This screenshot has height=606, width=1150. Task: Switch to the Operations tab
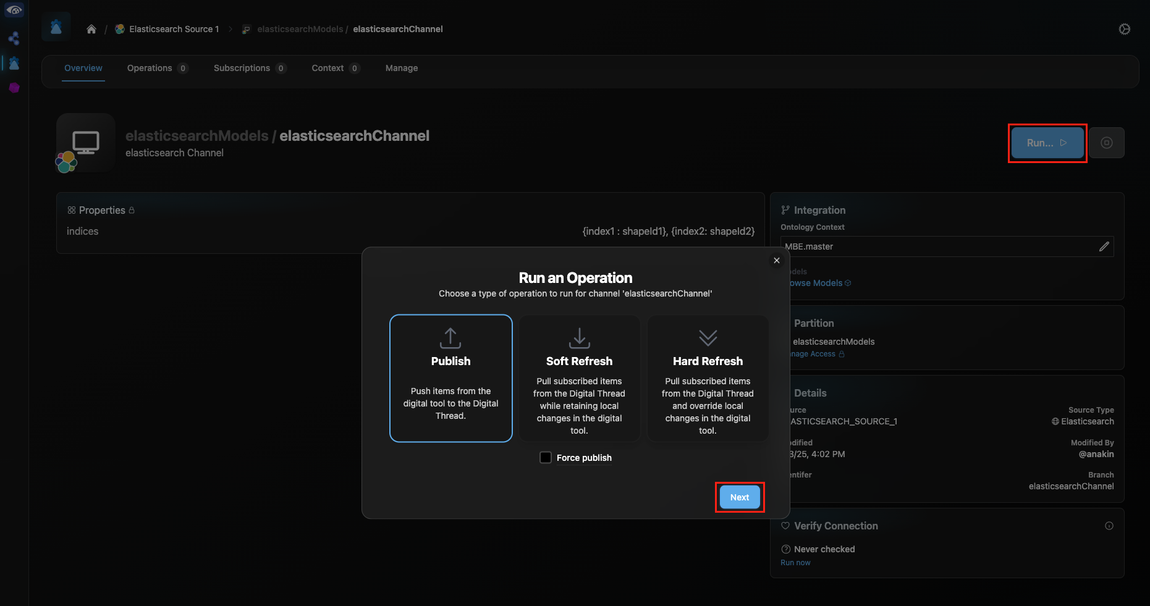coord(150,68)
